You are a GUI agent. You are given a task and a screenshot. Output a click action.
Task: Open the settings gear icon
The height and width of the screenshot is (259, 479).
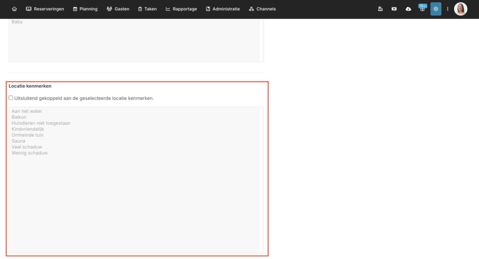(436, 9)
